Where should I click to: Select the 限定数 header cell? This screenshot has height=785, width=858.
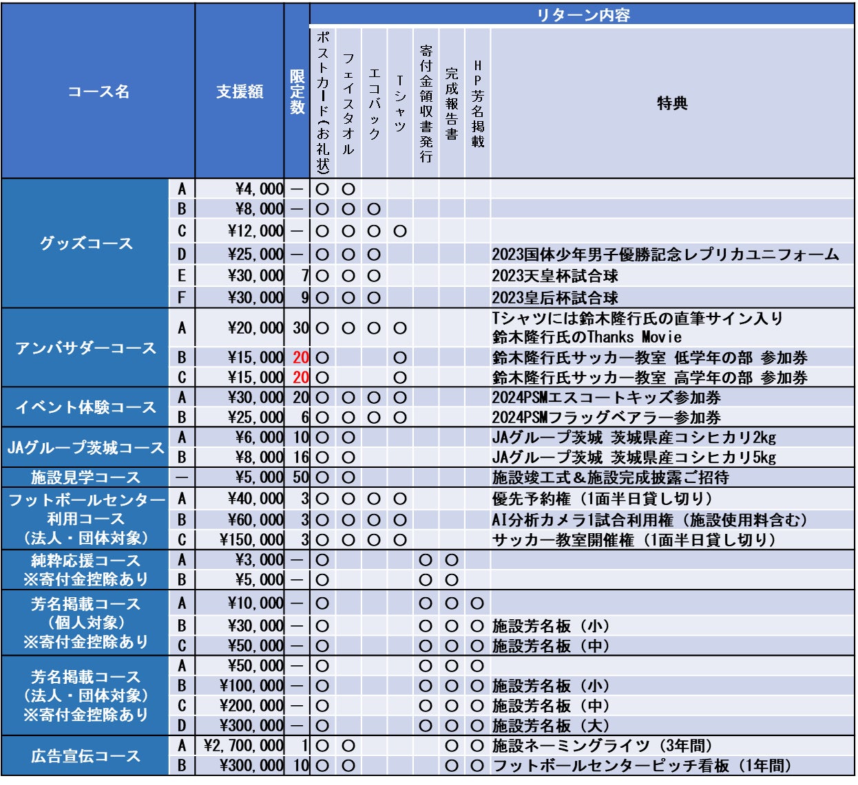[297, 92]
